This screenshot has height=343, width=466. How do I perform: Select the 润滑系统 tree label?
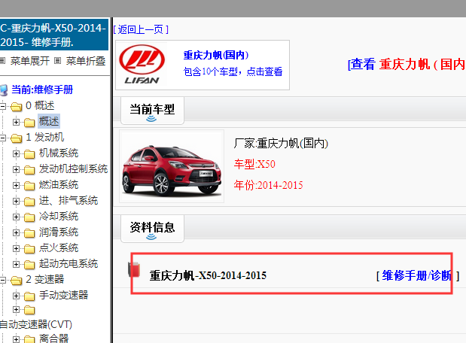tap(59, 232)
